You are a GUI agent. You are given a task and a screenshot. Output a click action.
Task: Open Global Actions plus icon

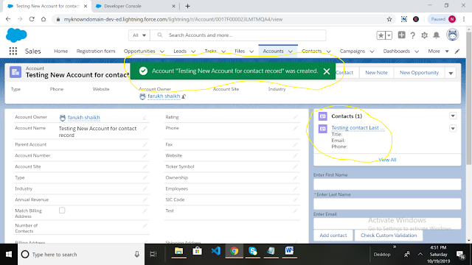[401, 35]
